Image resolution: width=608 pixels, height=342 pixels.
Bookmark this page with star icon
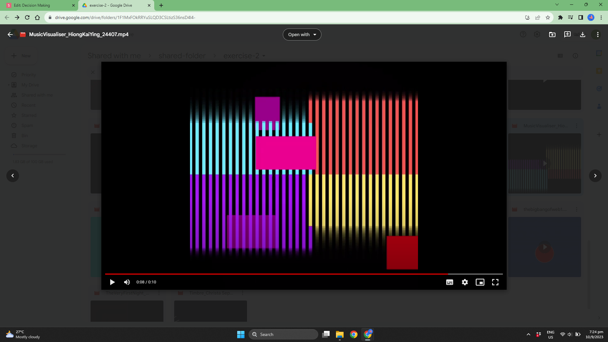click(548, 18)
